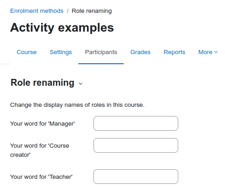This screenshot has height=188, width=225.
Task: Open the Enrolment methods breadcrumb link
Action: coord(37,11)
